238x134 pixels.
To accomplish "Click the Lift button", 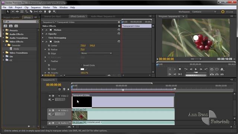I will pyautogui.click(x=212, y=74).
